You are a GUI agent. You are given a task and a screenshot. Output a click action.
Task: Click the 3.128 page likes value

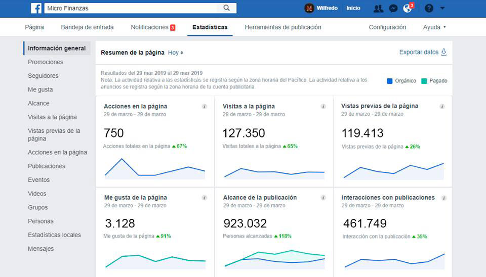point(120,223)
